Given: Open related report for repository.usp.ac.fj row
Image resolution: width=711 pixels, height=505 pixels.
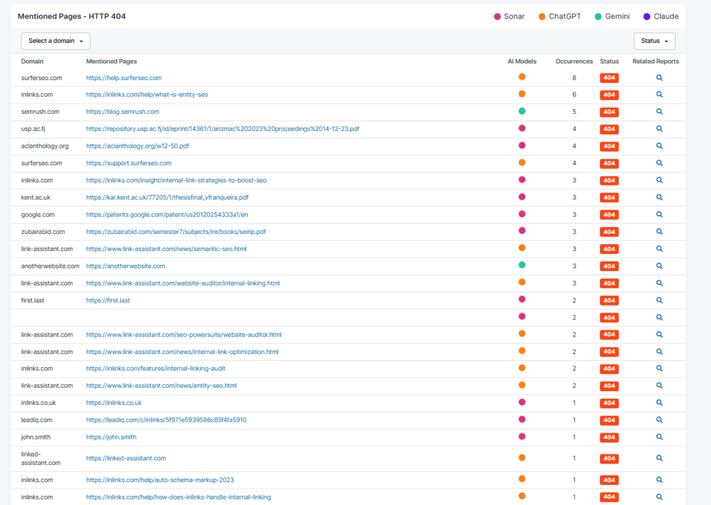Looking at the screenshot, I should [x=659, y=129].
